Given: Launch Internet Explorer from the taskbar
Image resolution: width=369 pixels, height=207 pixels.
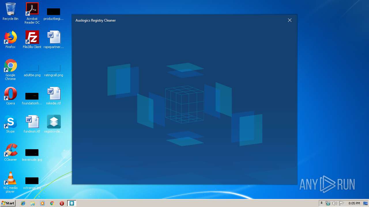Looking at the screenshot, I should pos(23,203).
